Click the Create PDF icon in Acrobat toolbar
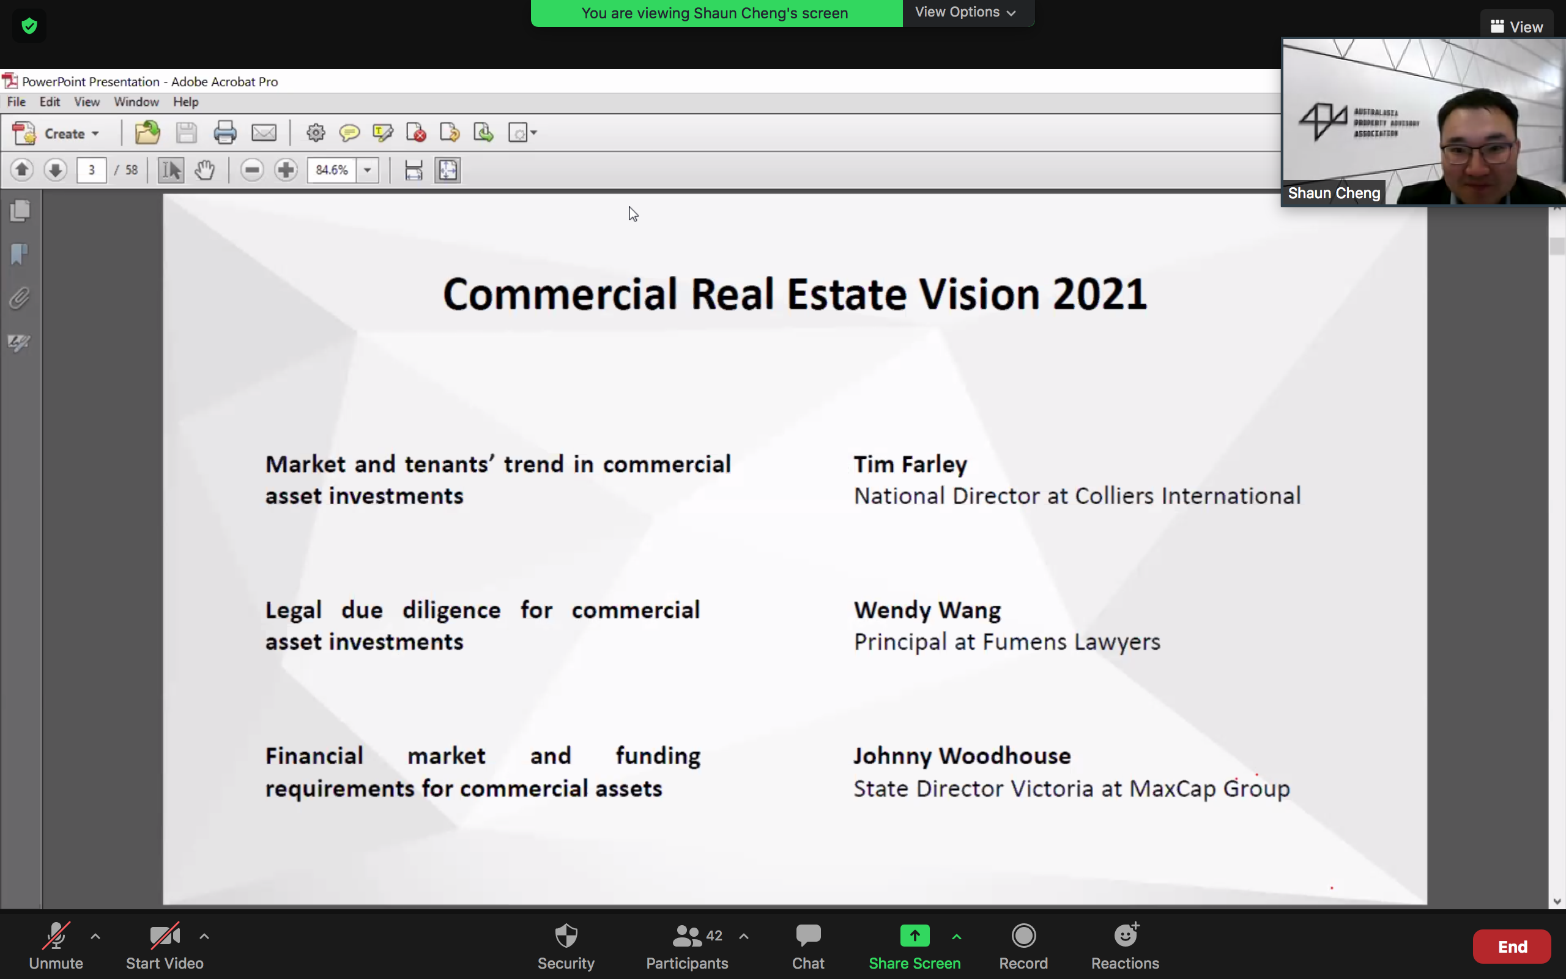 click(x=24, y=133)
